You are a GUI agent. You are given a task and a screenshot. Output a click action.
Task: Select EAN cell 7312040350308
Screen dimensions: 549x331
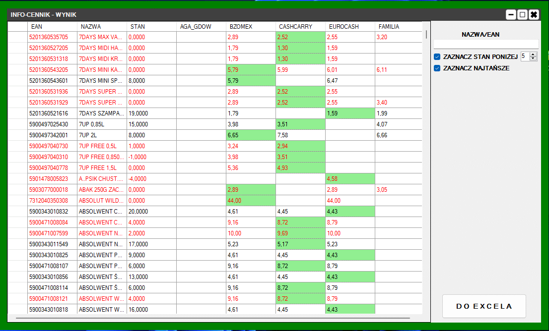52,201
